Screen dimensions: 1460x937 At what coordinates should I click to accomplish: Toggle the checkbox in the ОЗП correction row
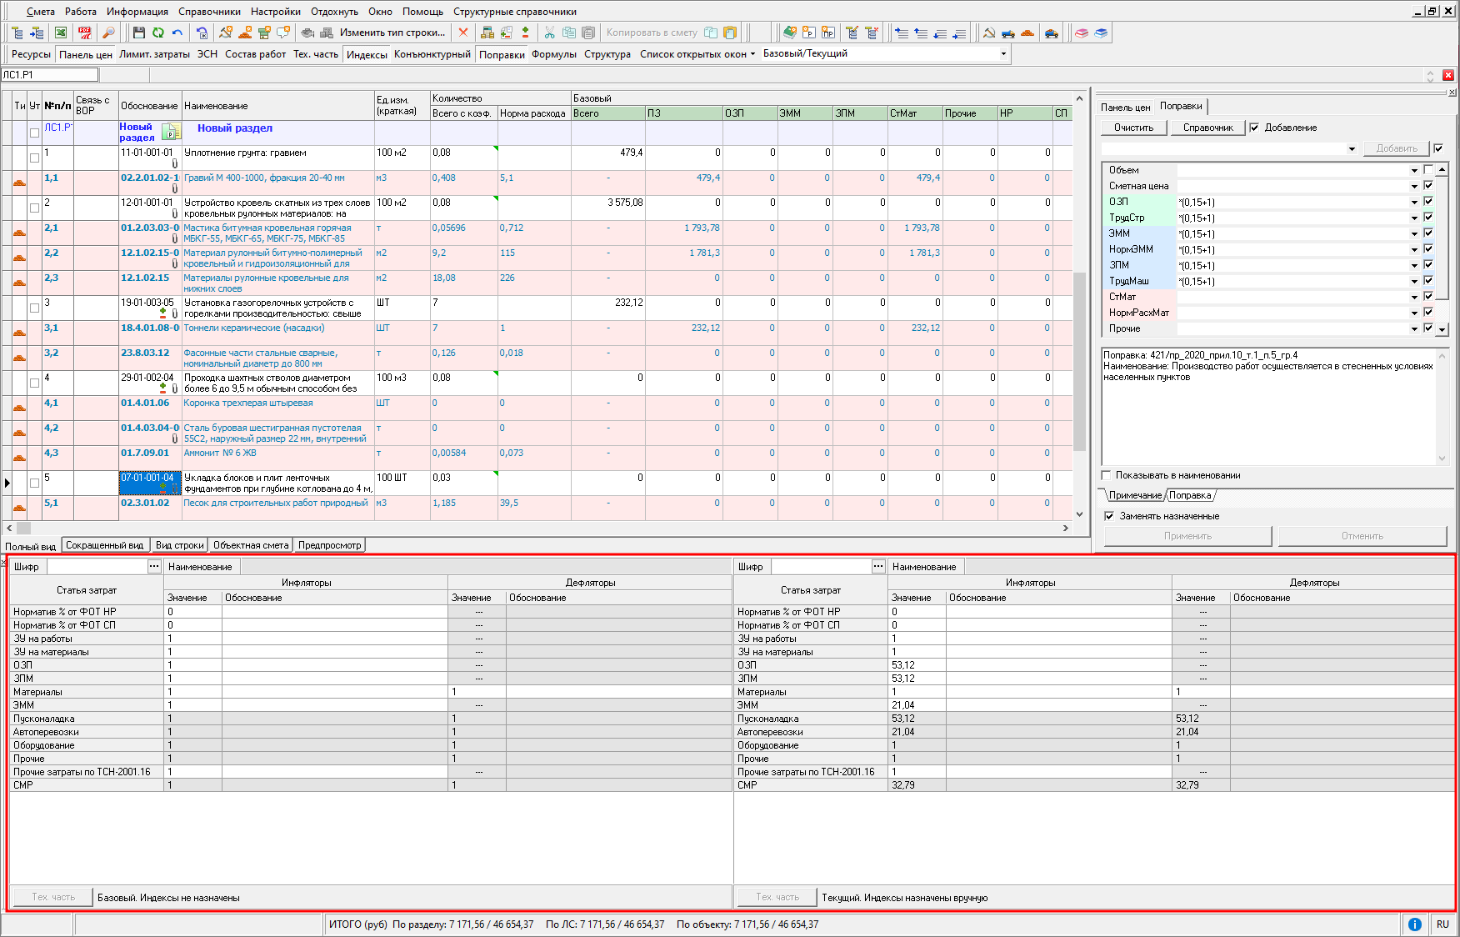[1428, 202]
